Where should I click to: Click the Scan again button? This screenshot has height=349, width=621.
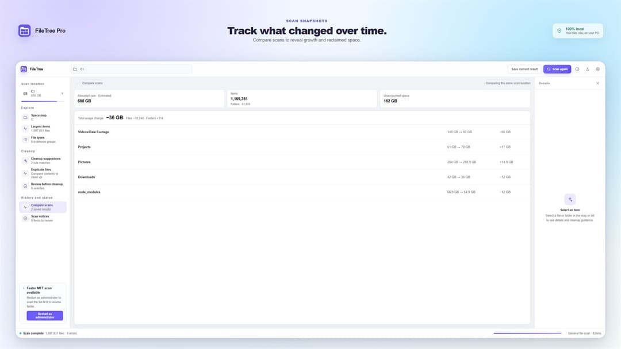557,69
